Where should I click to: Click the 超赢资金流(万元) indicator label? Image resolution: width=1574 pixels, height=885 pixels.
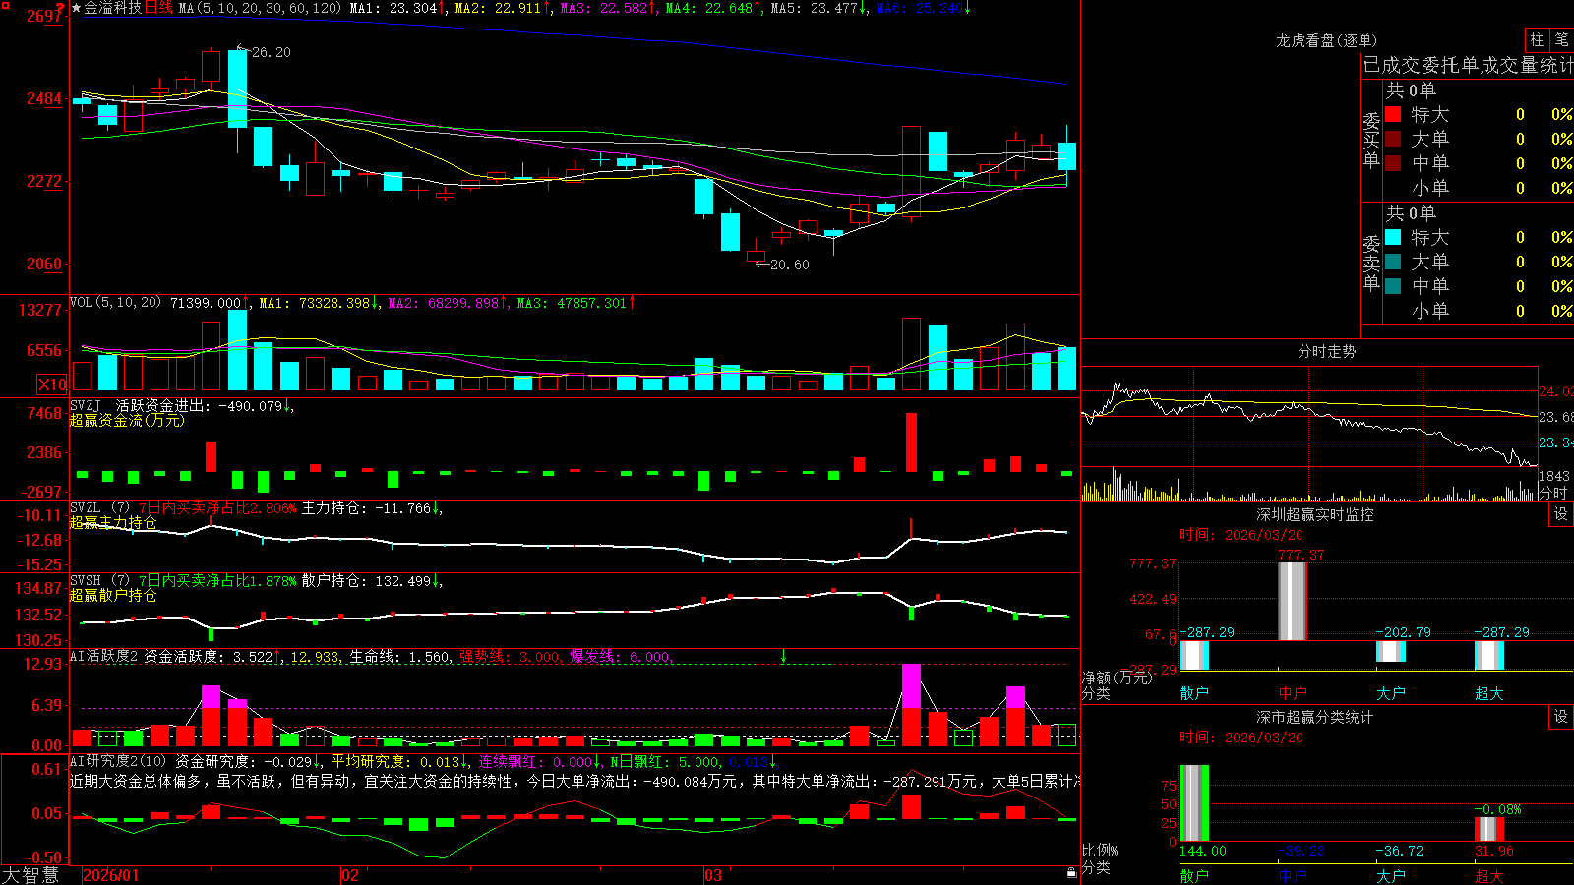click(127, 420)
